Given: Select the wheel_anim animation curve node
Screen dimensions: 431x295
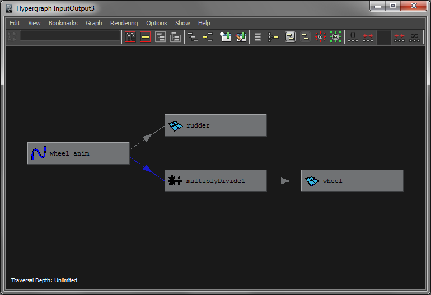Looking at the screenshot, I should (78, 153).
